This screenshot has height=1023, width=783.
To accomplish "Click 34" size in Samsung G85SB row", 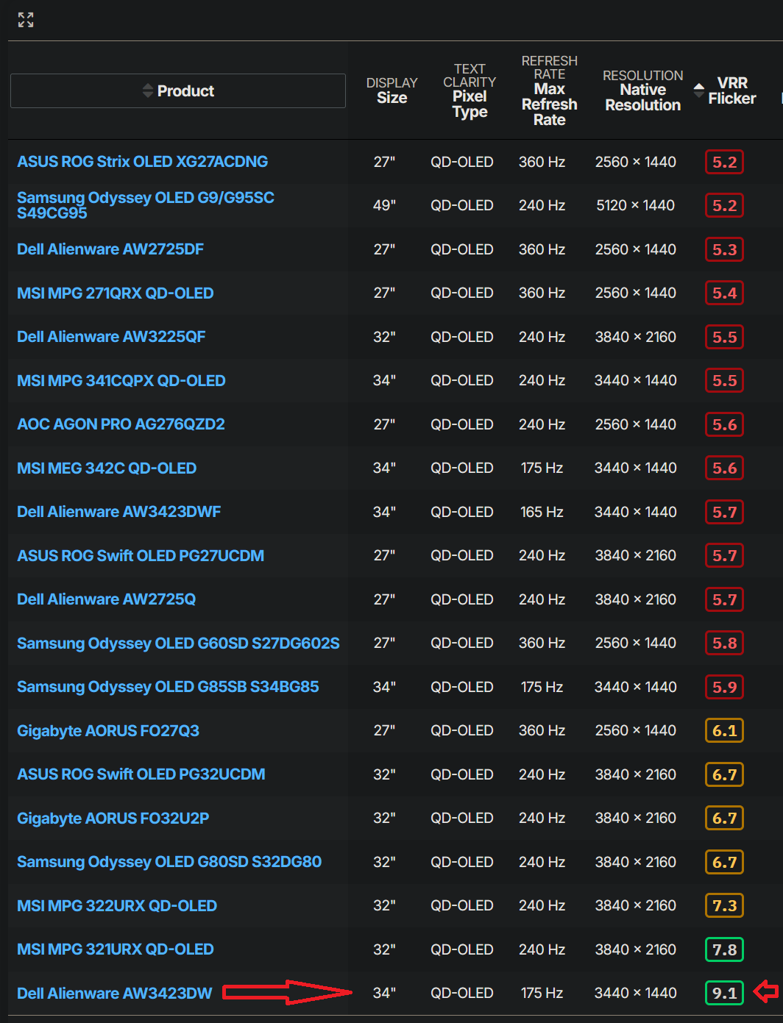I will [384, 687].
